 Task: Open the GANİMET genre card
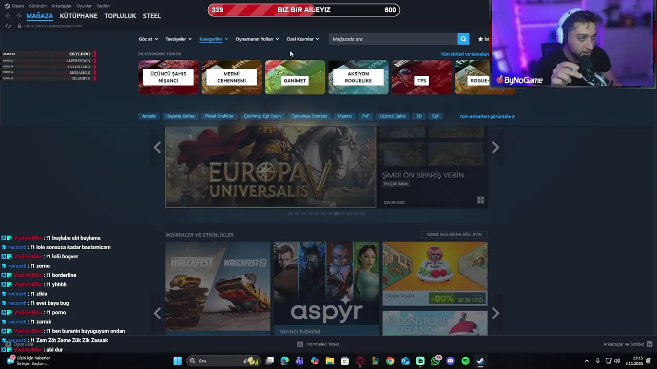[x=295, y=77]
